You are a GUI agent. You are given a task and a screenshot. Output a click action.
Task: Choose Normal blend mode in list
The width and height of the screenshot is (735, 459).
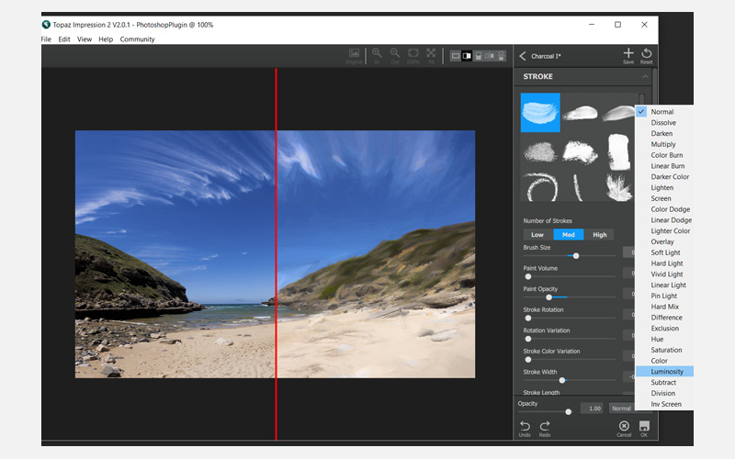click(x=664, y=112)
